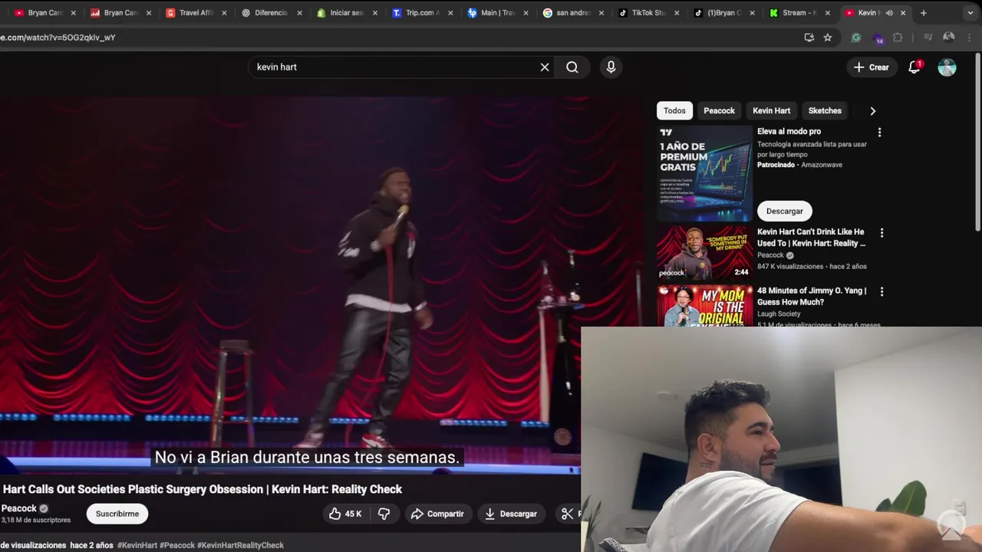Click the magnifier search button
982x552 pixels.
point(572,67)
